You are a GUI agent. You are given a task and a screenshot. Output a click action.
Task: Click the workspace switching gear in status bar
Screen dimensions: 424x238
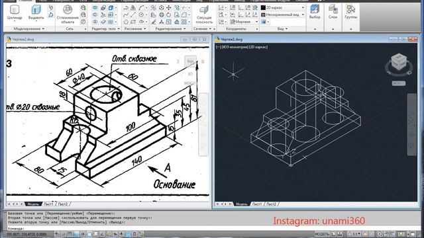click(380, 234)
